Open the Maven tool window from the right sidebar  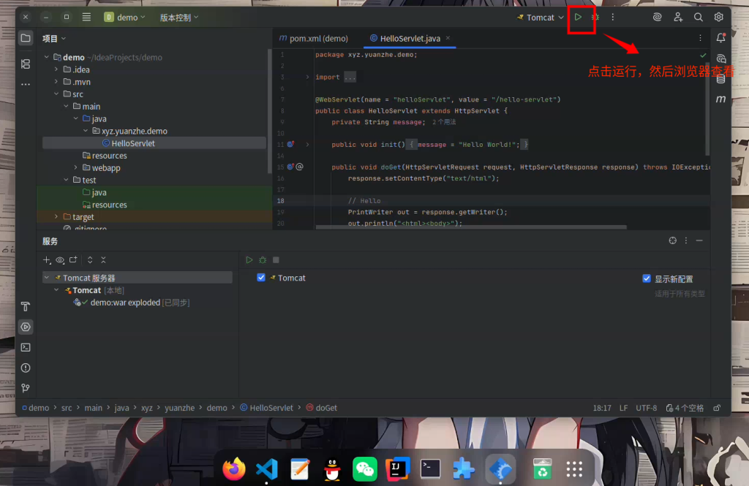[720, 99]
